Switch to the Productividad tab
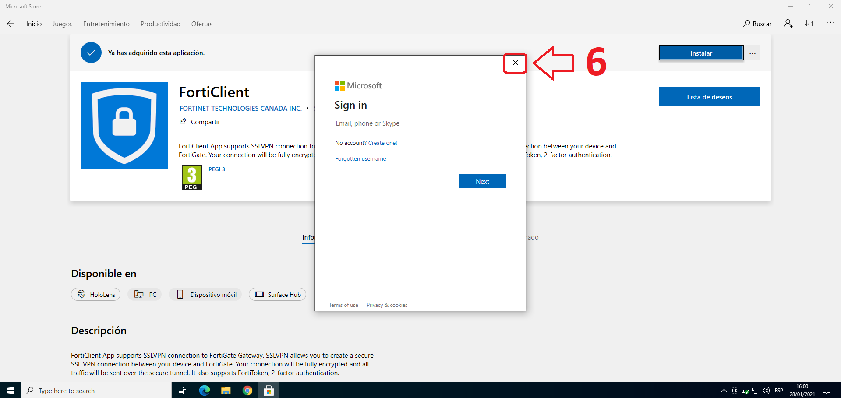This screenshot has width=841, height=398. [160, 24]
